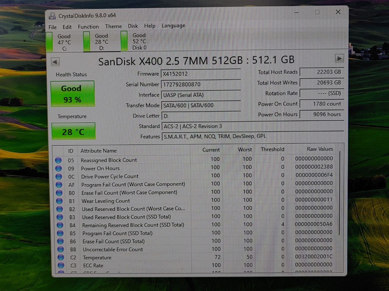The image size is (389, 291).
Task: Click the Good 93 % health status button
Action: pyautogui.click(x=72, y=94)
